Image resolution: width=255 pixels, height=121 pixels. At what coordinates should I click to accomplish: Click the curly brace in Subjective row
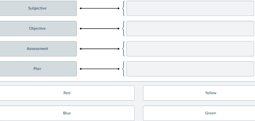point(124,8)
